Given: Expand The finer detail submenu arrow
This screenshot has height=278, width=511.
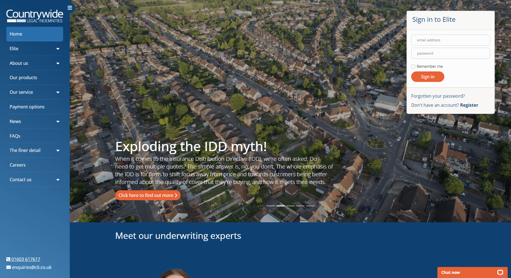Looking at the screenshot, I should 58,151.
